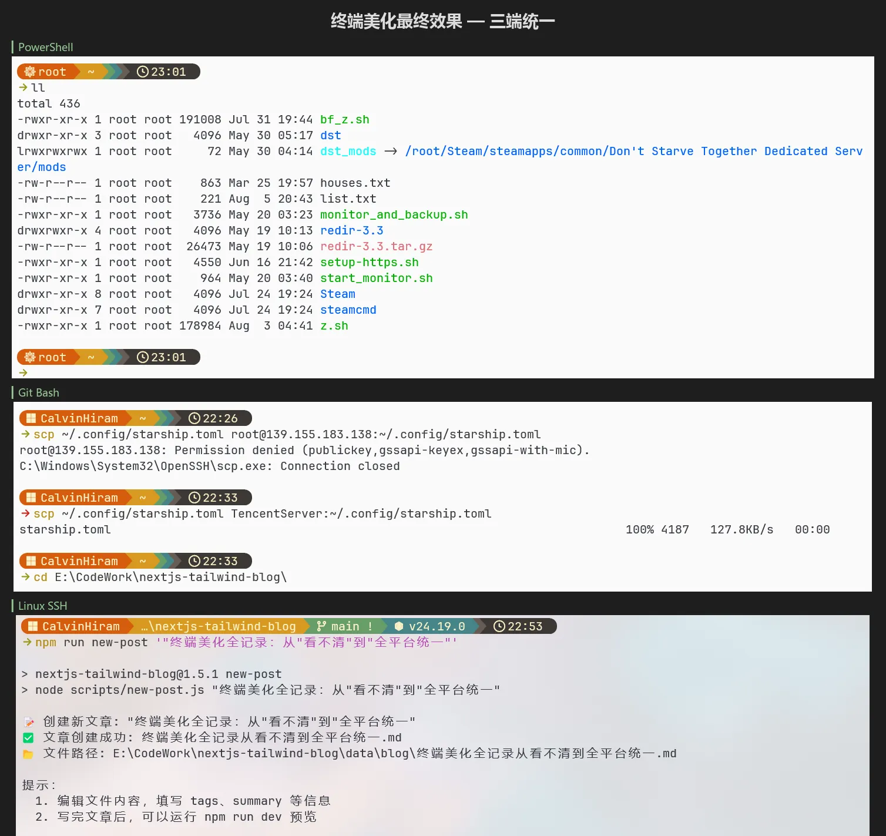Click the …\nextjs-tailwind-blog path segment
This screenshot has height=836, width=886.
coord(218,626)
